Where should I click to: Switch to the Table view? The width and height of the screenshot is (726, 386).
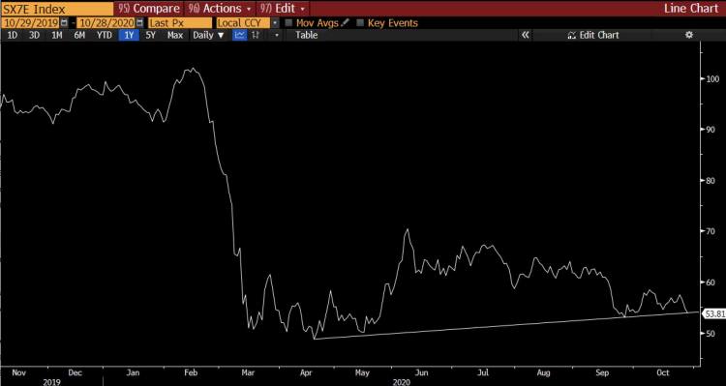click(307, 35)
